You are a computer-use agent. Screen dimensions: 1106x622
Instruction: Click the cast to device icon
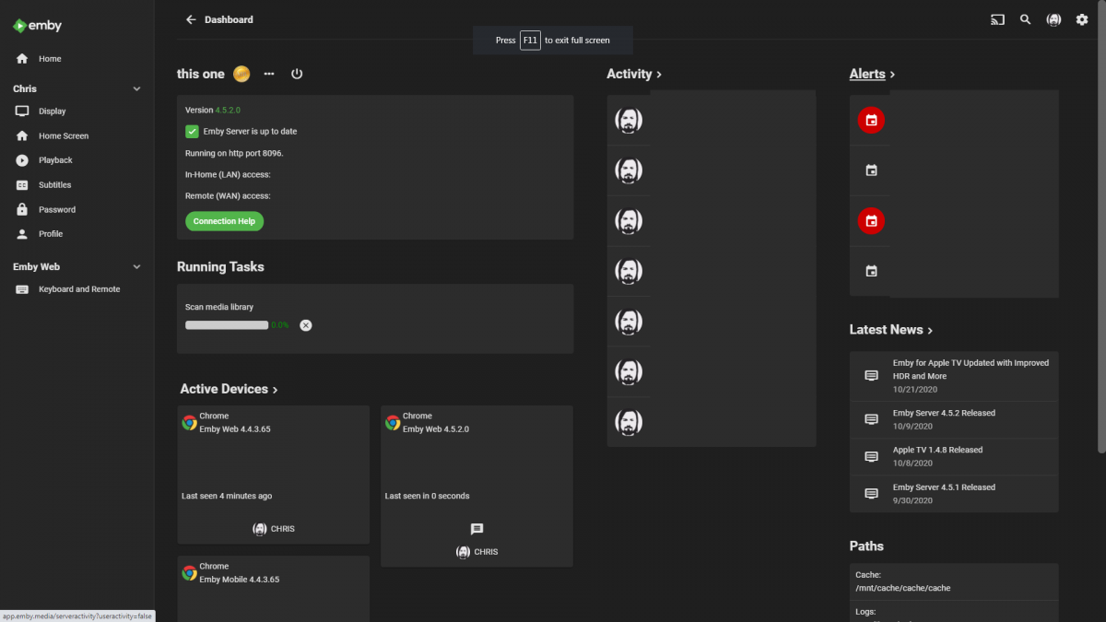[997, 19]
